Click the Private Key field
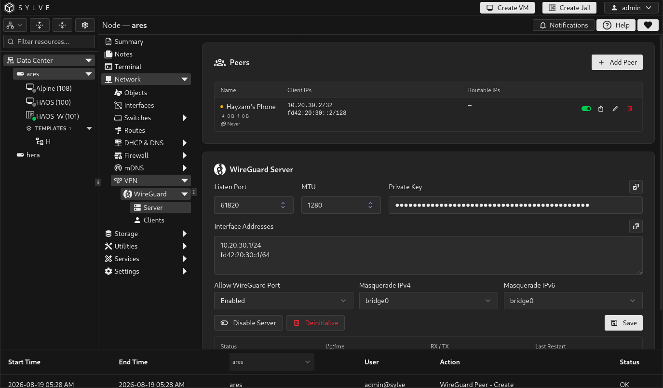The image size is (663, 388). click(x=515, y=205)
